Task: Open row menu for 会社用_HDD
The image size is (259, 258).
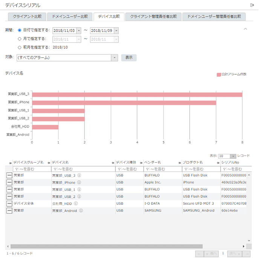Action: 9,203
